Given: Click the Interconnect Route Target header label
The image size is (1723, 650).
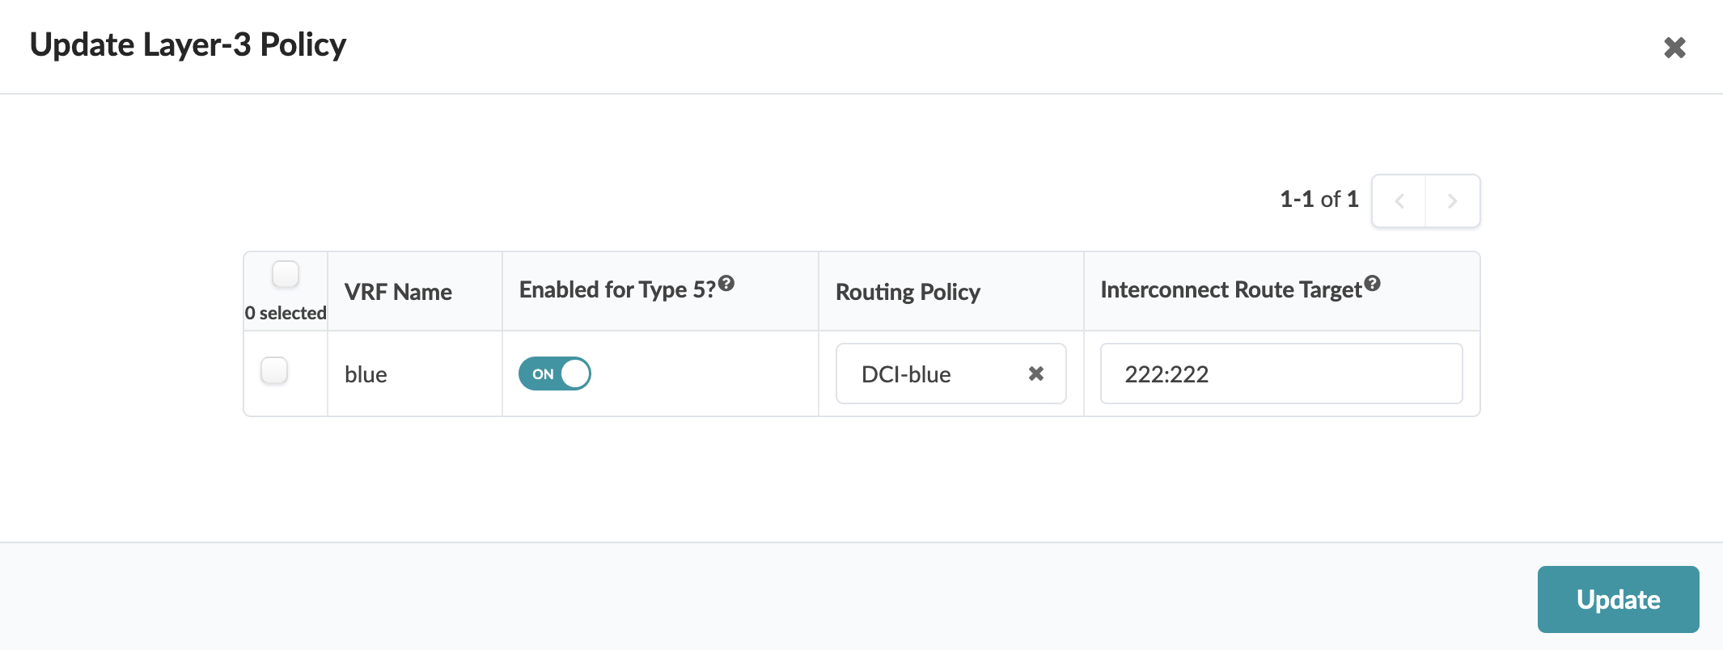Looking at the screenshot, I should coord(1231,289).
